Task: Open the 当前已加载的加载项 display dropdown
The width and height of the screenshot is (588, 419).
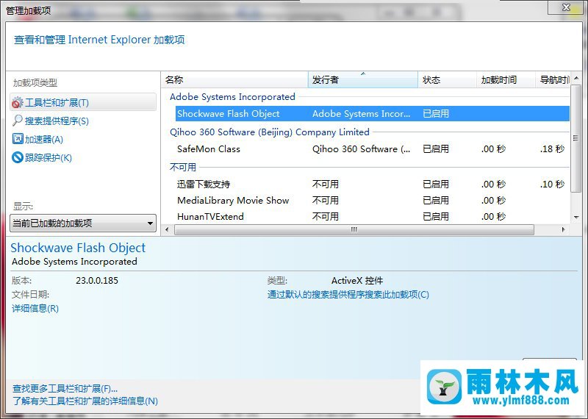Action: coord(83,223)
